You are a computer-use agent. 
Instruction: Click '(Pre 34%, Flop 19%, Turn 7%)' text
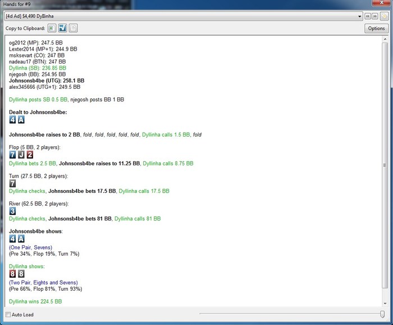(x=44, y=254)
